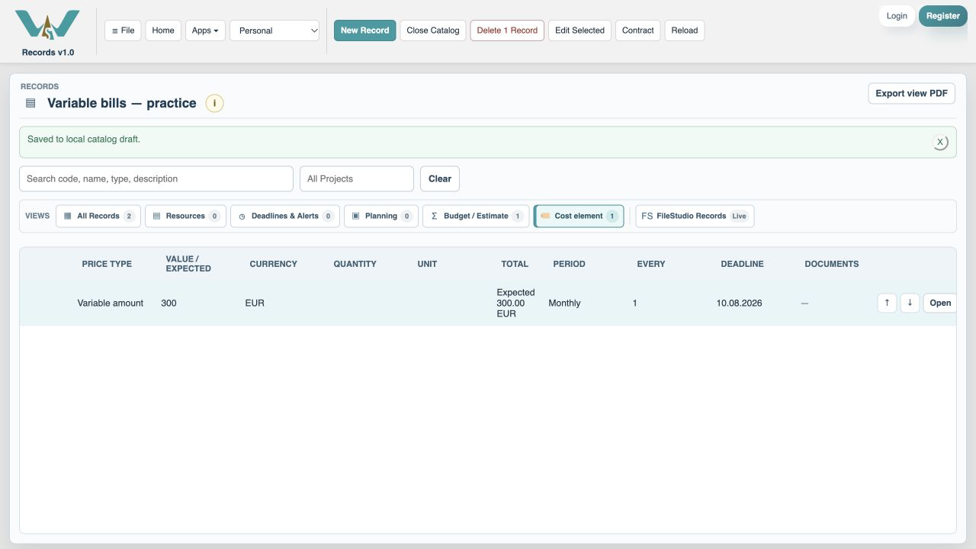Click the Variable amount cell
976x549 pixels.
click(x=111, y=303)
